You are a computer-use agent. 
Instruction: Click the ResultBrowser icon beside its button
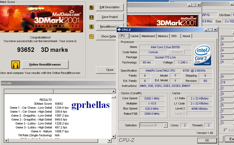point(92,27)
